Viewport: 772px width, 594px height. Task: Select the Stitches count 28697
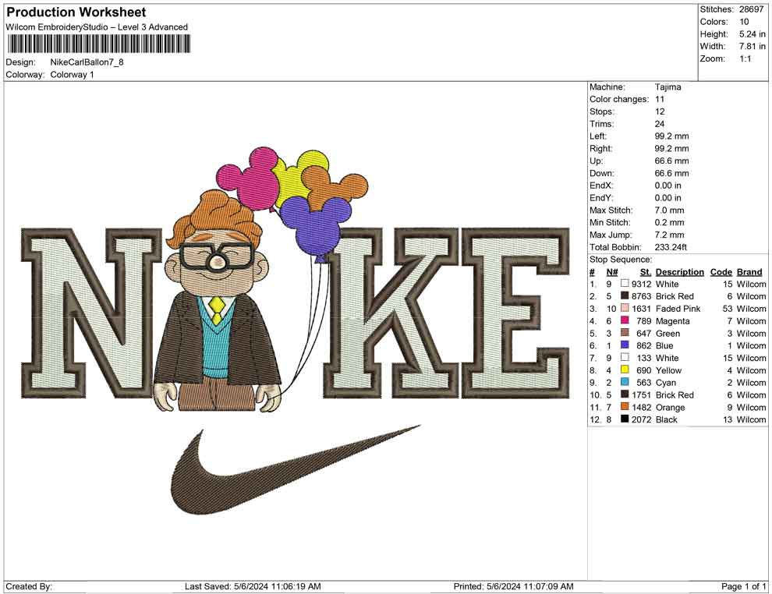pos(751,10)
